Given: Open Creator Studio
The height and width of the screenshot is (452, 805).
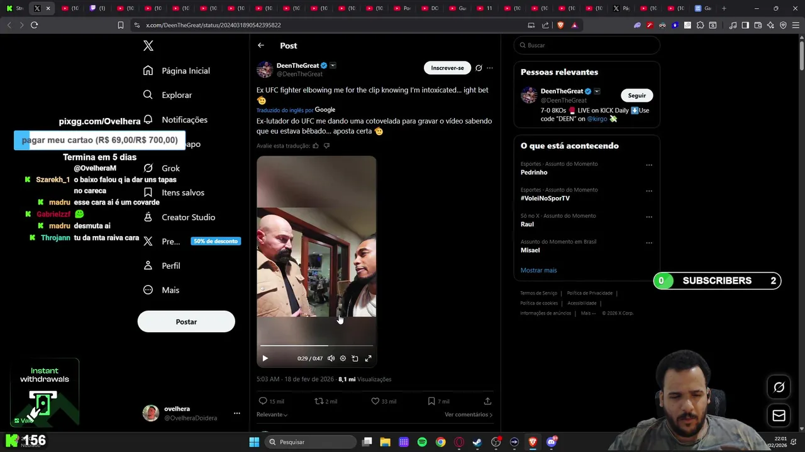Looking at the screenshot, I should (179, 217).
